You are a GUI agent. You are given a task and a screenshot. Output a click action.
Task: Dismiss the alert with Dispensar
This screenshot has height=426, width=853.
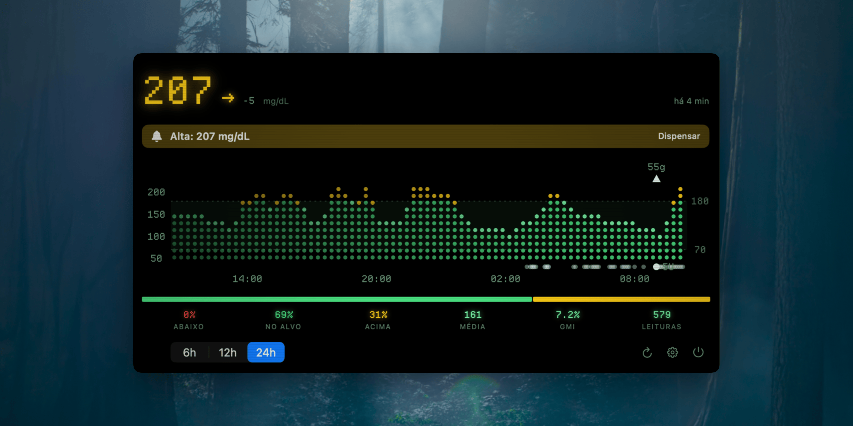pyautogui.click(x=679, y=136)
